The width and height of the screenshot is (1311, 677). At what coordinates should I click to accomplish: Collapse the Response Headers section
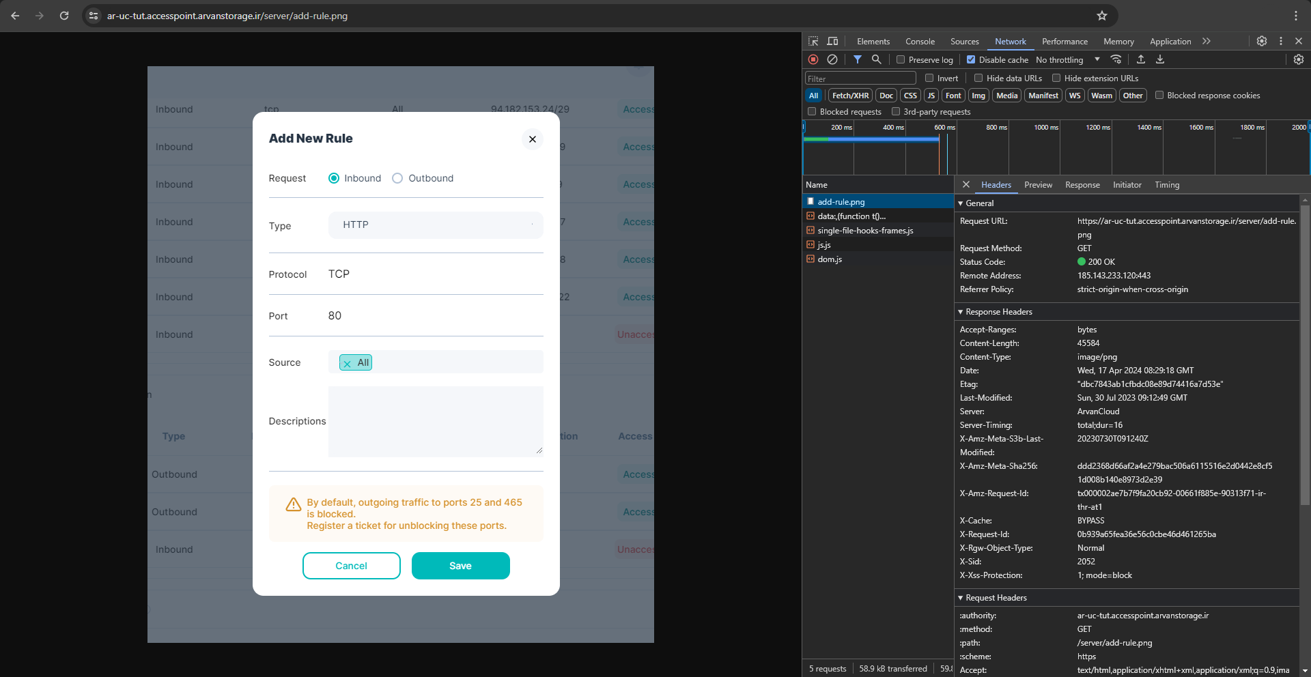point(998,312)
